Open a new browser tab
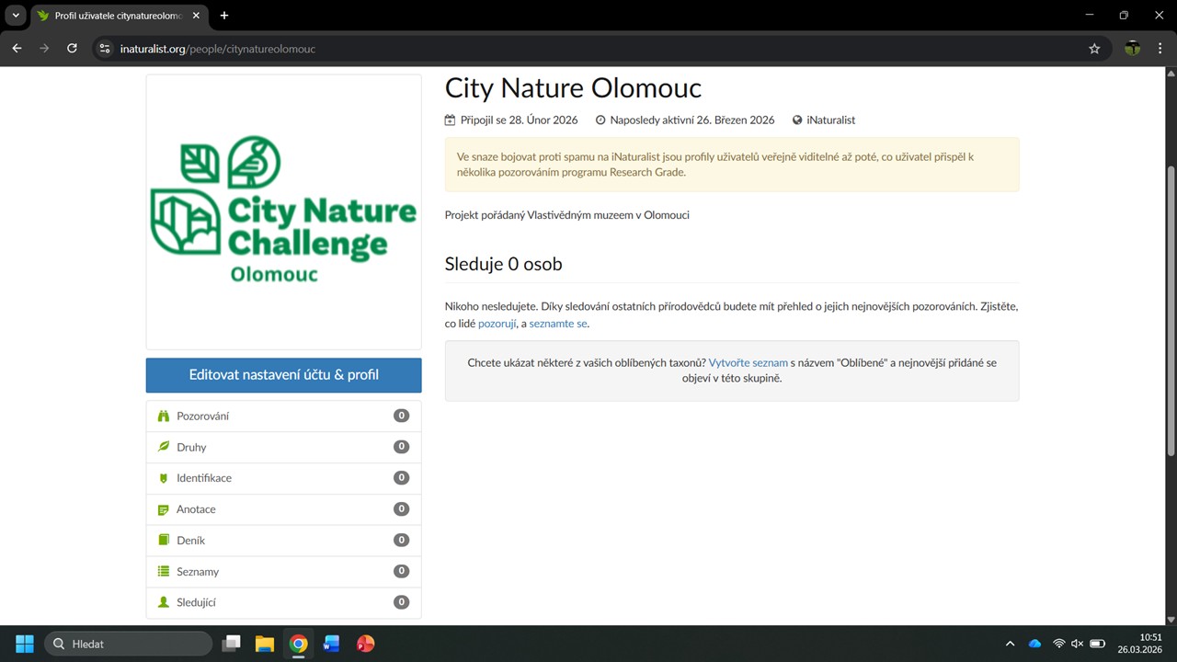Screen dimensions: 1177x662 coord(224,16)
